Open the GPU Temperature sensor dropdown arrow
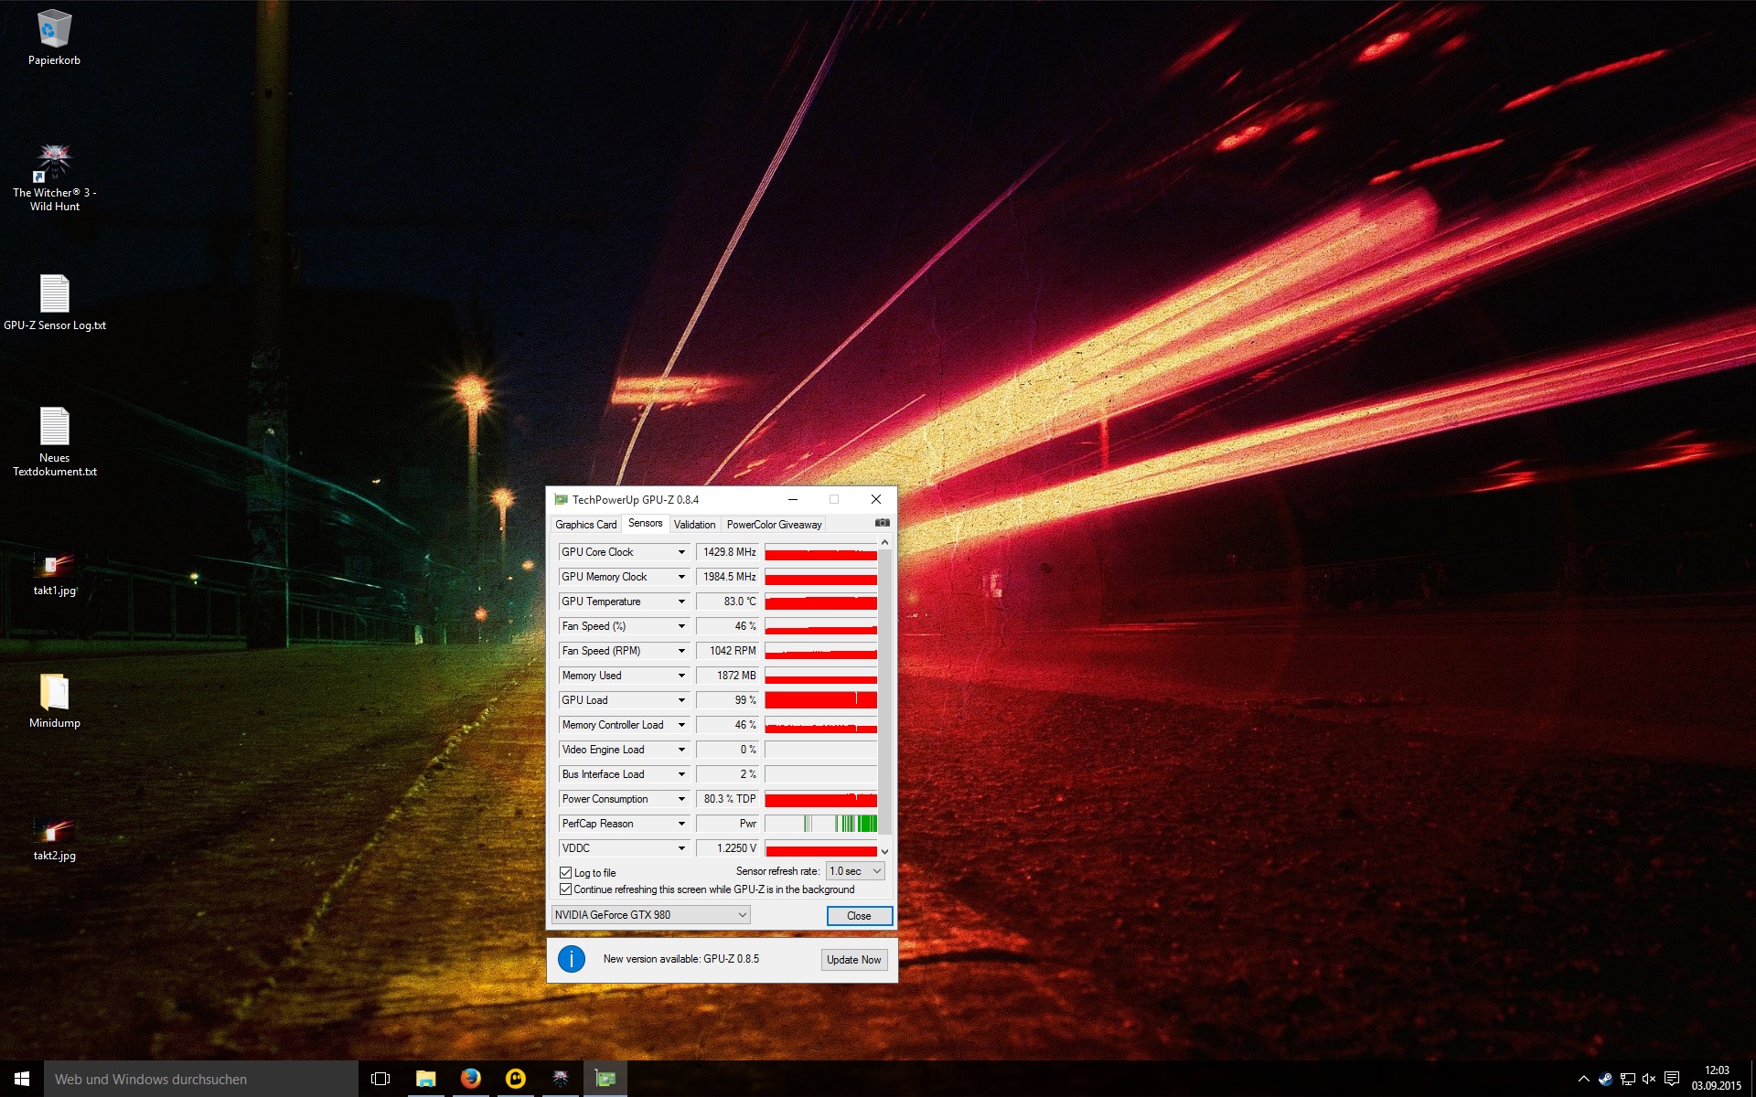Viewport: 1756px width, 1097px height. pyautogui.click(x=681, y=602)
